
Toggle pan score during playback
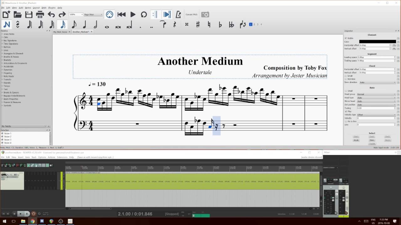(167, 14)
